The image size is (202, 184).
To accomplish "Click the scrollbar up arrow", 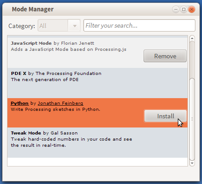I will pyautogui.click(x=192, y=38).
